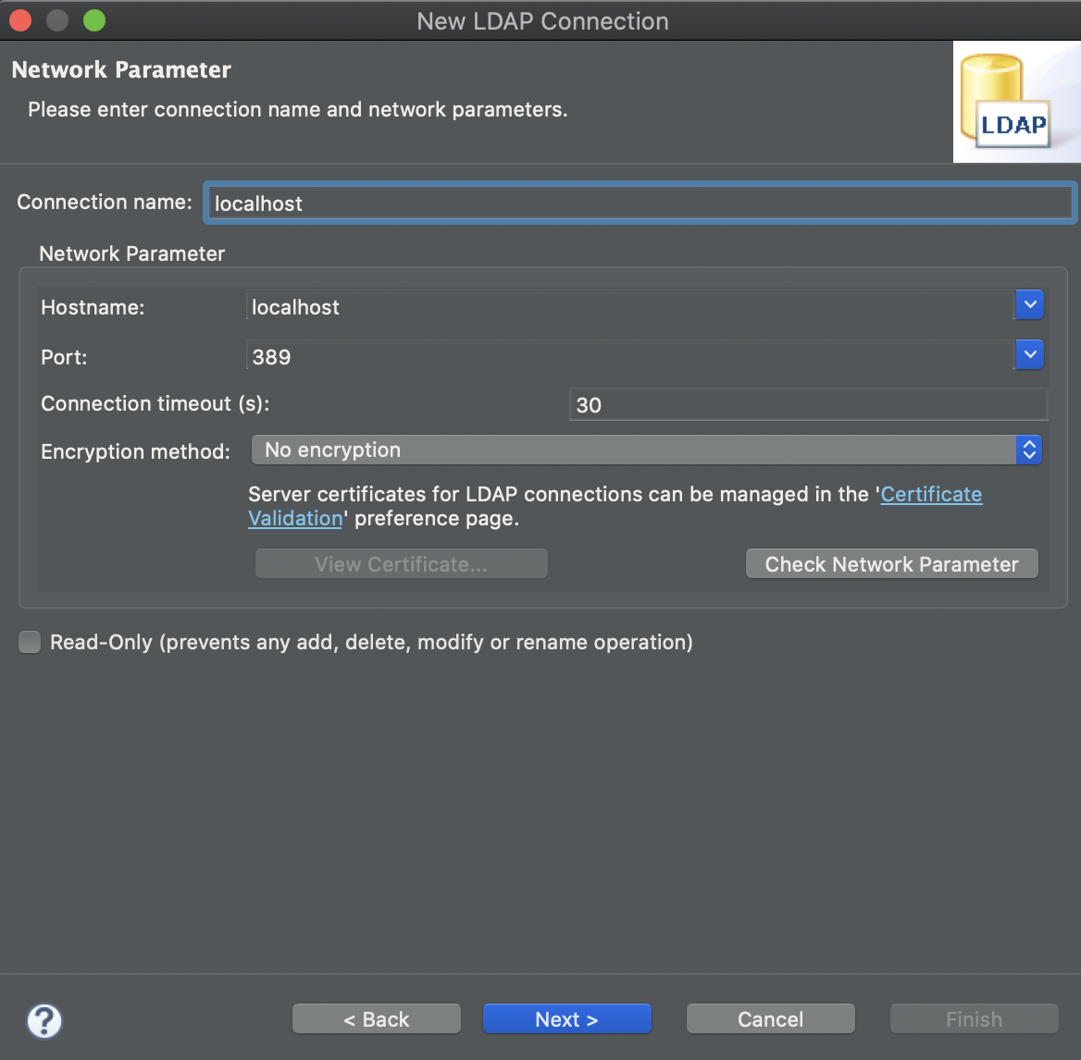Edit the Connection timeout field
Image resolution: width=1081 pixels, height=1060 pixels.
(x=808, y=404)
